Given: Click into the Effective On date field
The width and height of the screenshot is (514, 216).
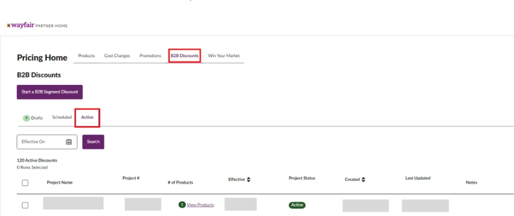Looking at the screenshot, I should 47,142.
